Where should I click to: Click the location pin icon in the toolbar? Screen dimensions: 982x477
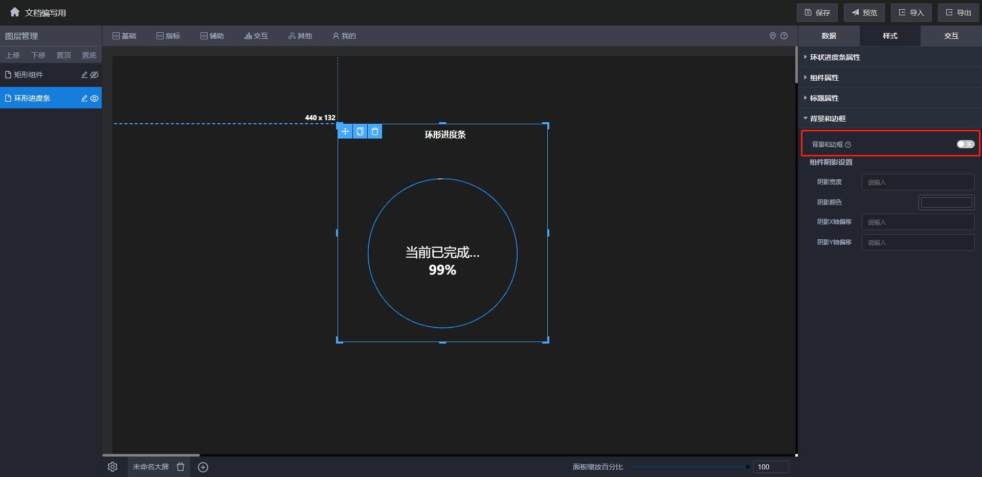(x=773, y=36)
